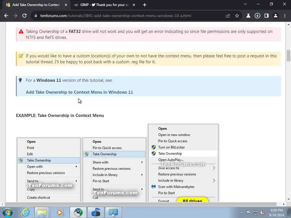Open Chrome Labs flask icon
Screen dimensions: 291x218
pos(248,16)
